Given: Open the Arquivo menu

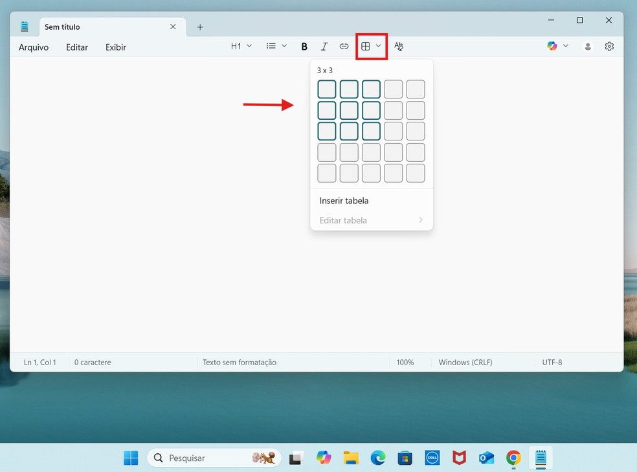Looking at the screenshot, I should click(33, 47).
